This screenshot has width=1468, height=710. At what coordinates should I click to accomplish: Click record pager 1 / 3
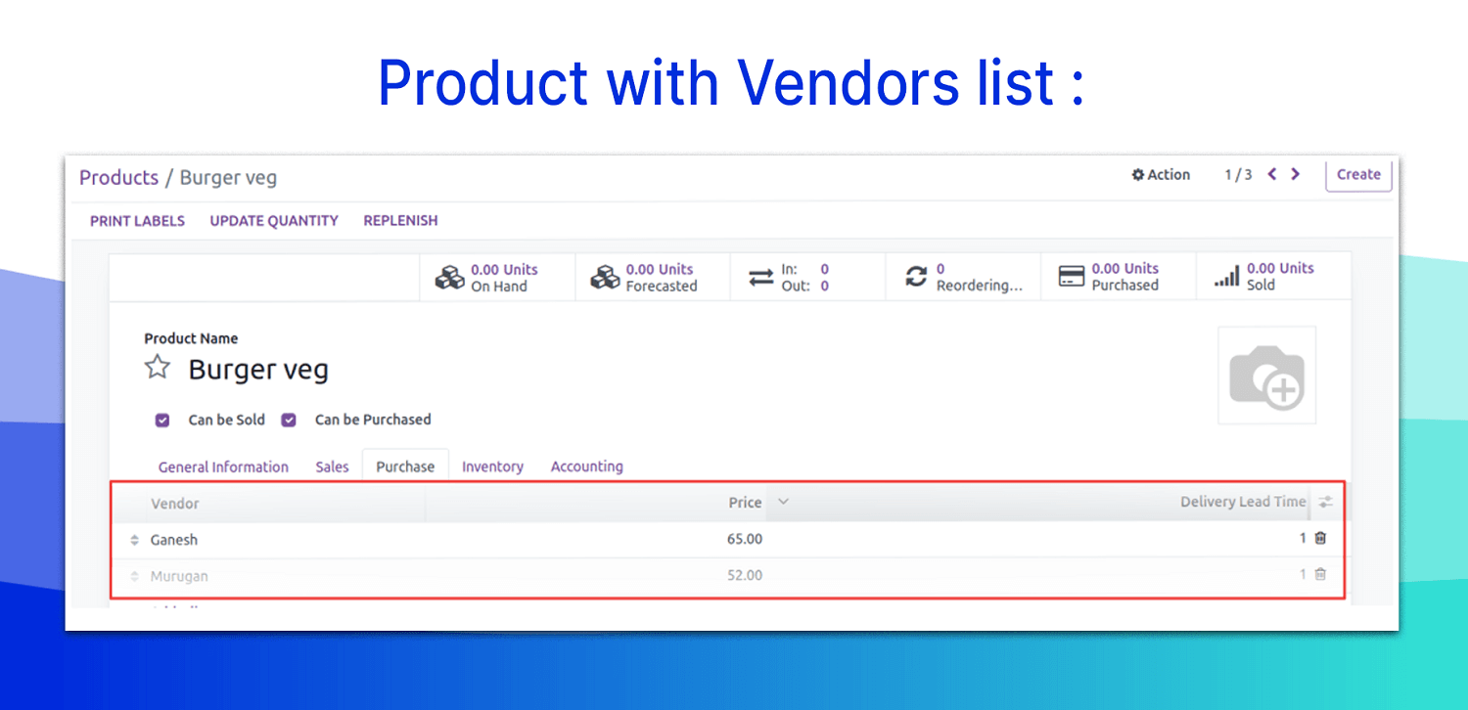coord(1238,175)
